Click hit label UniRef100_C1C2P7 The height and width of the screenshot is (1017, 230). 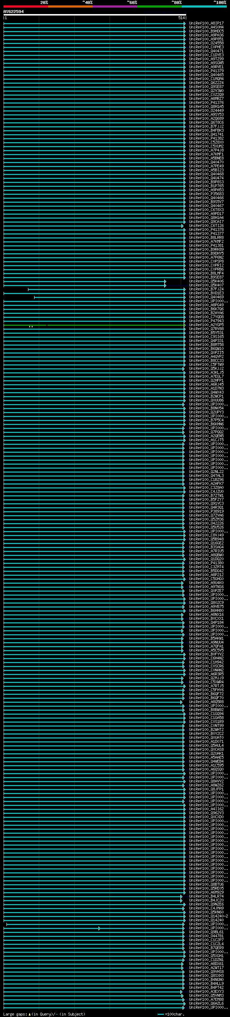click(206, 940)
